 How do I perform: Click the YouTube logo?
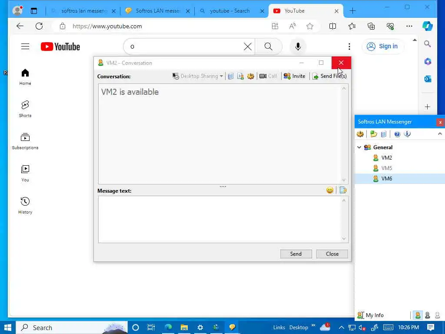pyautogui.click(x=60, y=47)
